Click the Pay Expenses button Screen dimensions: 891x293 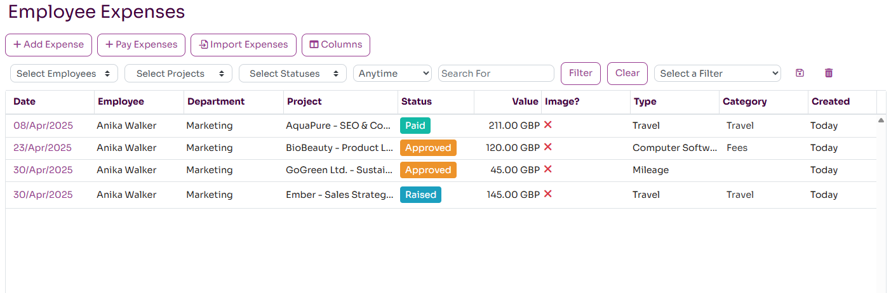point(141,45)
